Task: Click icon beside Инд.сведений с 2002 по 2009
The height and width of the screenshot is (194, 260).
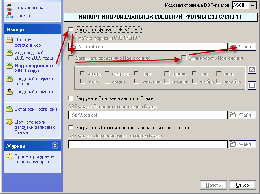Action: (9, 53)
